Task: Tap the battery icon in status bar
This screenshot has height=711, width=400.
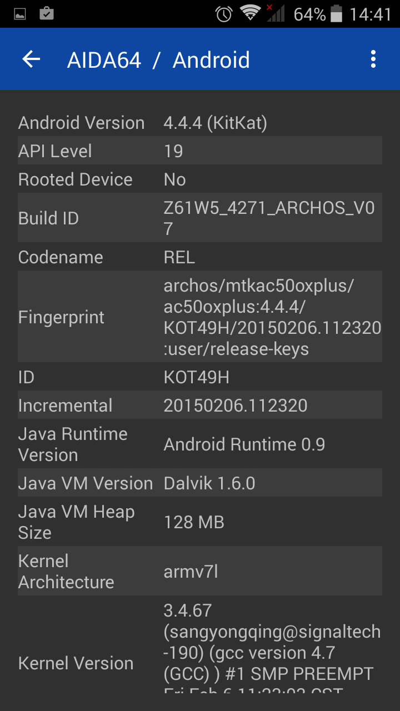Action: click(336, 13)
